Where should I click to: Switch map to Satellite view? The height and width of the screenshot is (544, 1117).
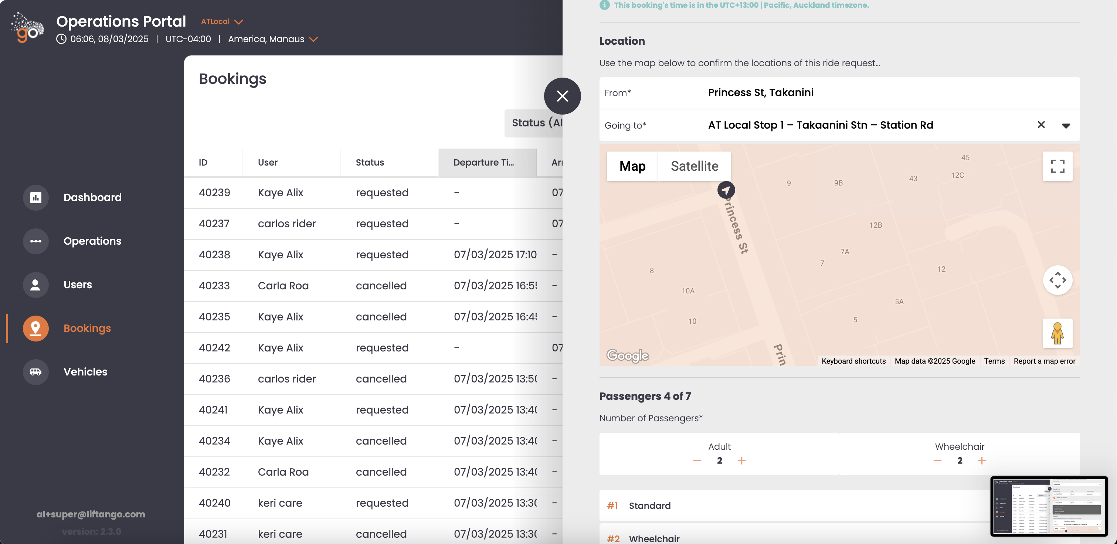click(x=694, y=166)
